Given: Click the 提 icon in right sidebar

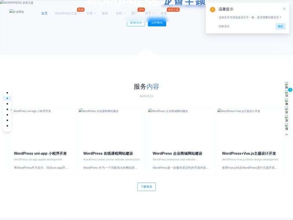Looking at the screenshot, I should (x=286, y=110).
